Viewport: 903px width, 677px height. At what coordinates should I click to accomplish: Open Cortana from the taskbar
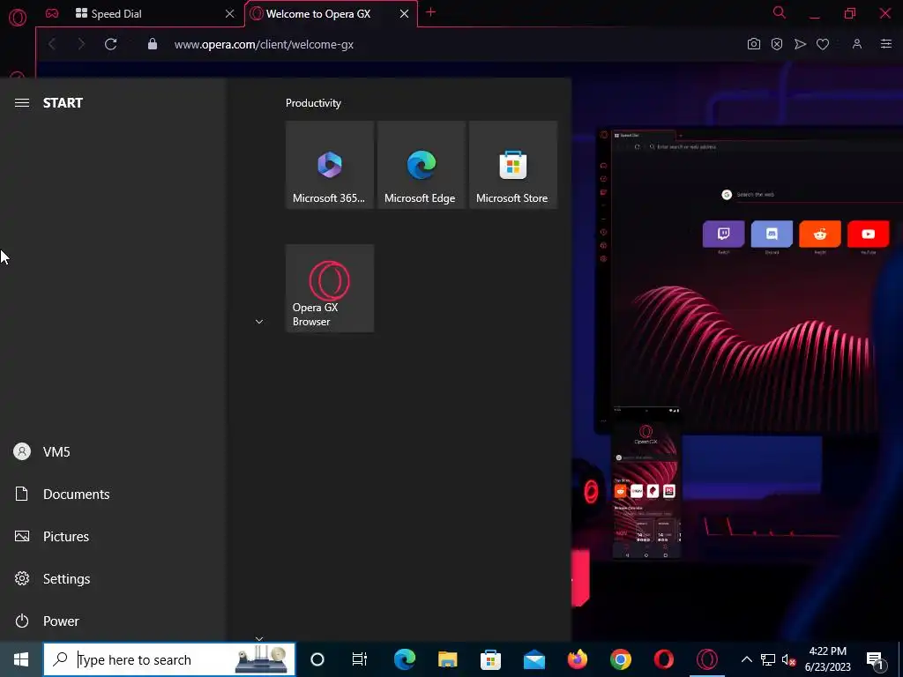(x=317, y=659)
